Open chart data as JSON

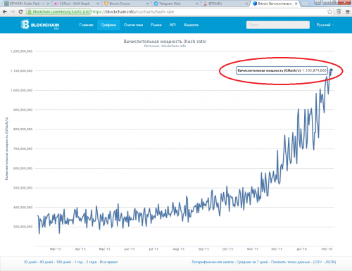click(330, 262)
